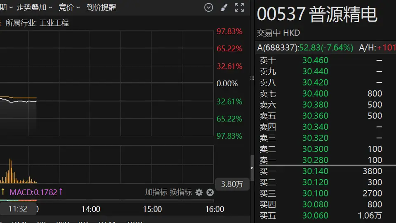Click 2700 volume in 买三 row
Screen dimensions: 396x223
coord(372,193)
